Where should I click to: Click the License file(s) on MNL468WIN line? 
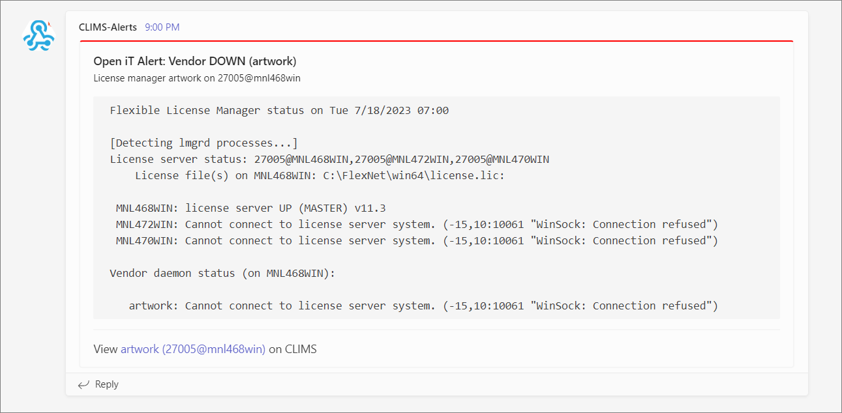pyautogui.click(x=320, y=175)
